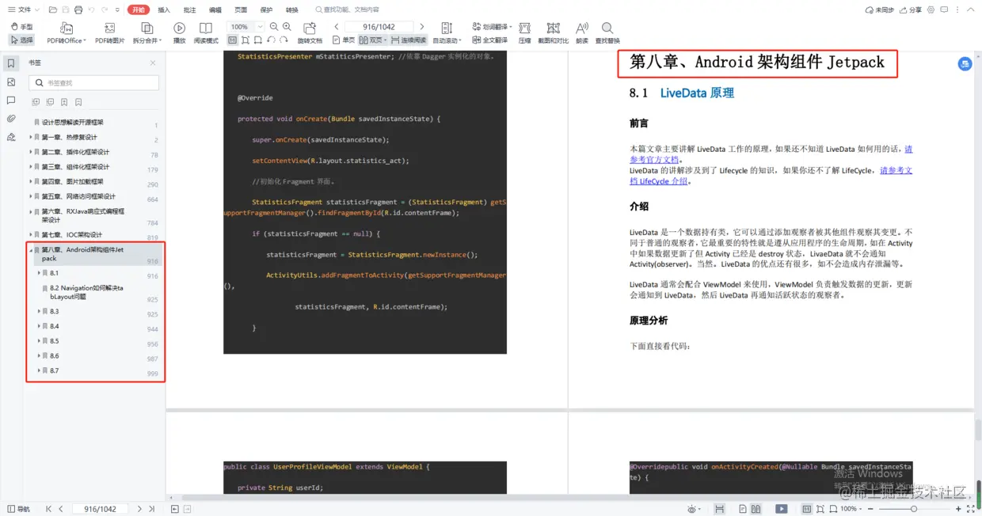The height and width of the screenshot is (516, 982).
Task: Enter 阅读模式 reading mode
Action: pyautogui.click(x=206, y=33)
